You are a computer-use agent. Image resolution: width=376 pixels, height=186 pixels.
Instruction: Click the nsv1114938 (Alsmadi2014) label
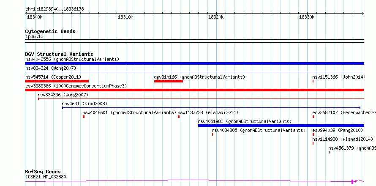tap(343, 139)
